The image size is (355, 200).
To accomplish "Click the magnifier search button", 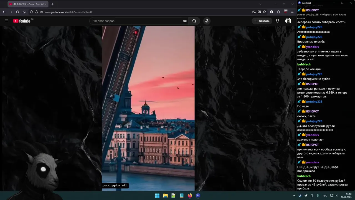I will point(194,21).
